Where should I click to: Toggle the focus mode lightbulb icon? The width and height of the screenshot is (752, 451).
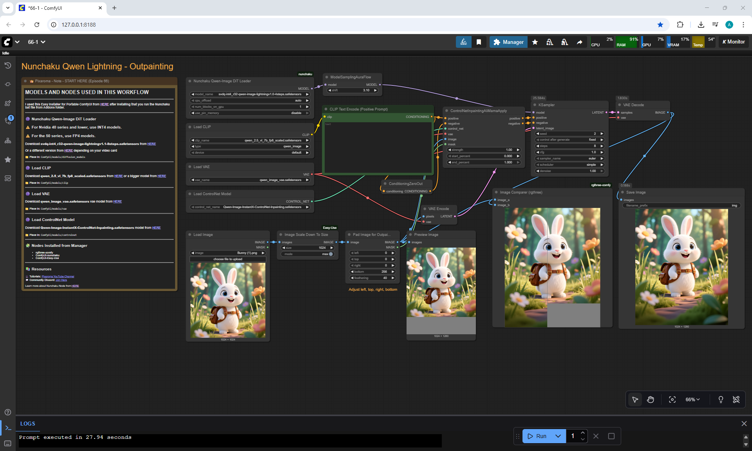[x=720, y=399]
